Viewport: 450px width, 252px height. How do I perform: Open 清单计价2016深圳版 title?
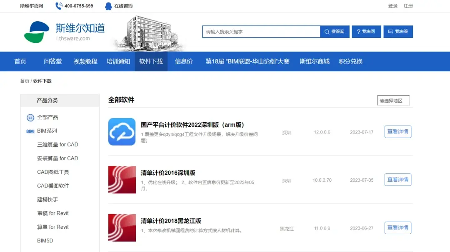[x=168, y=173]
